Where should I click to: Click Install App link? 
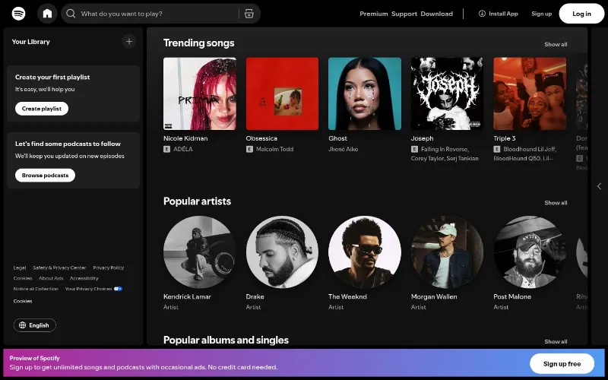point(499,14)
